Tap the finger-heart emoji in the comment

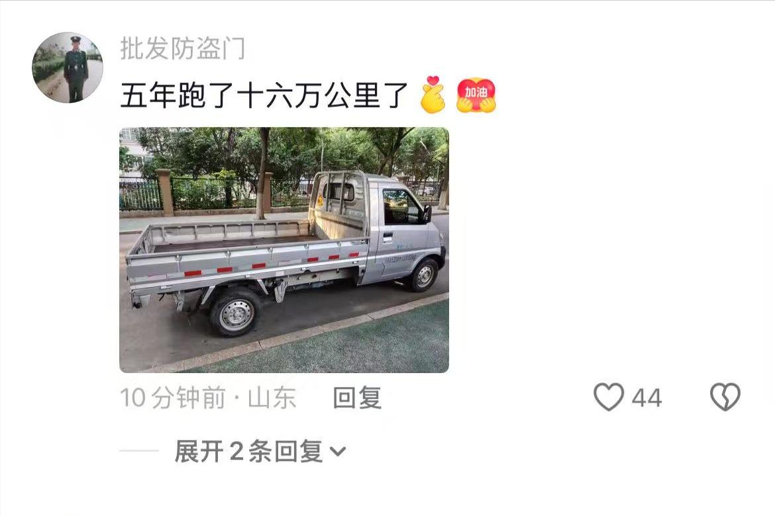433,95
